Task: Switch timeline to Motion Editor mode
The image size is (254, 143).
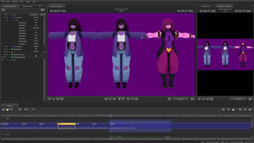Action: 7,110
